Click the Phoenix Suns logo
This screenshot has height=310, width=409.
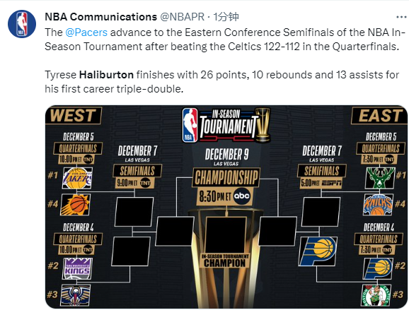pyautogui.click(x=76, y=205)
